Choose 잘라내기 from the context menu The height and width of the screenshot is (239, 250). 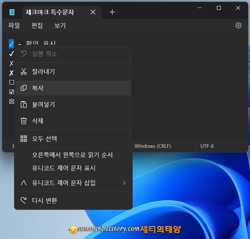[x=73, y=71]
